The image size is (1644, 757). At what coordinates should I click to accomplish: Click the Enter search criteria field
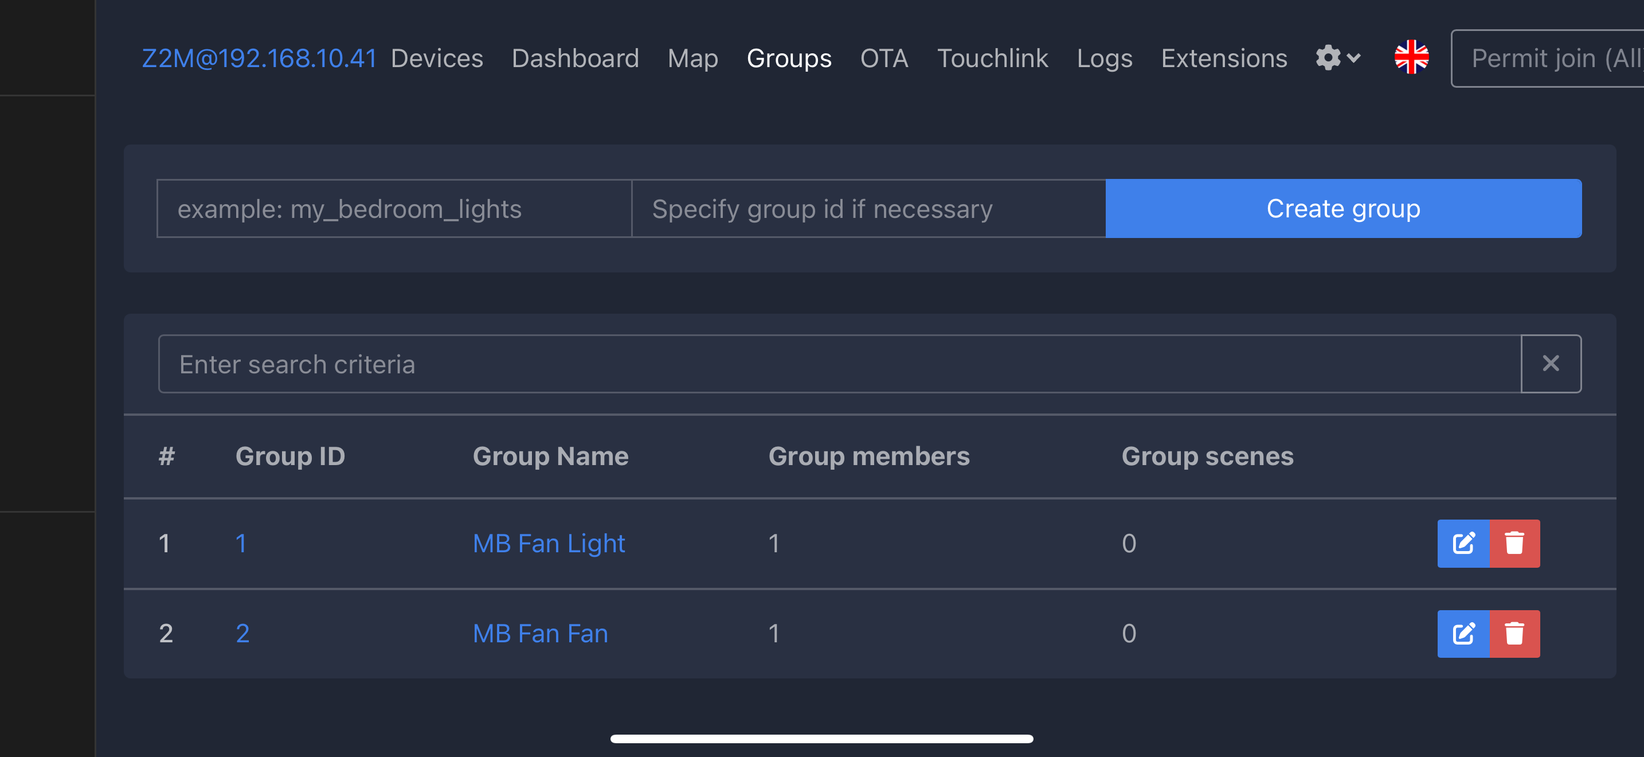tap(839, 364)
